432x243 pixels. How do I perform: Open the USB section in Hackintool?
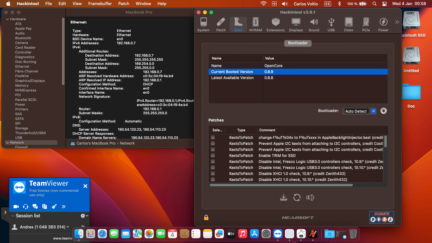point(331,25)
